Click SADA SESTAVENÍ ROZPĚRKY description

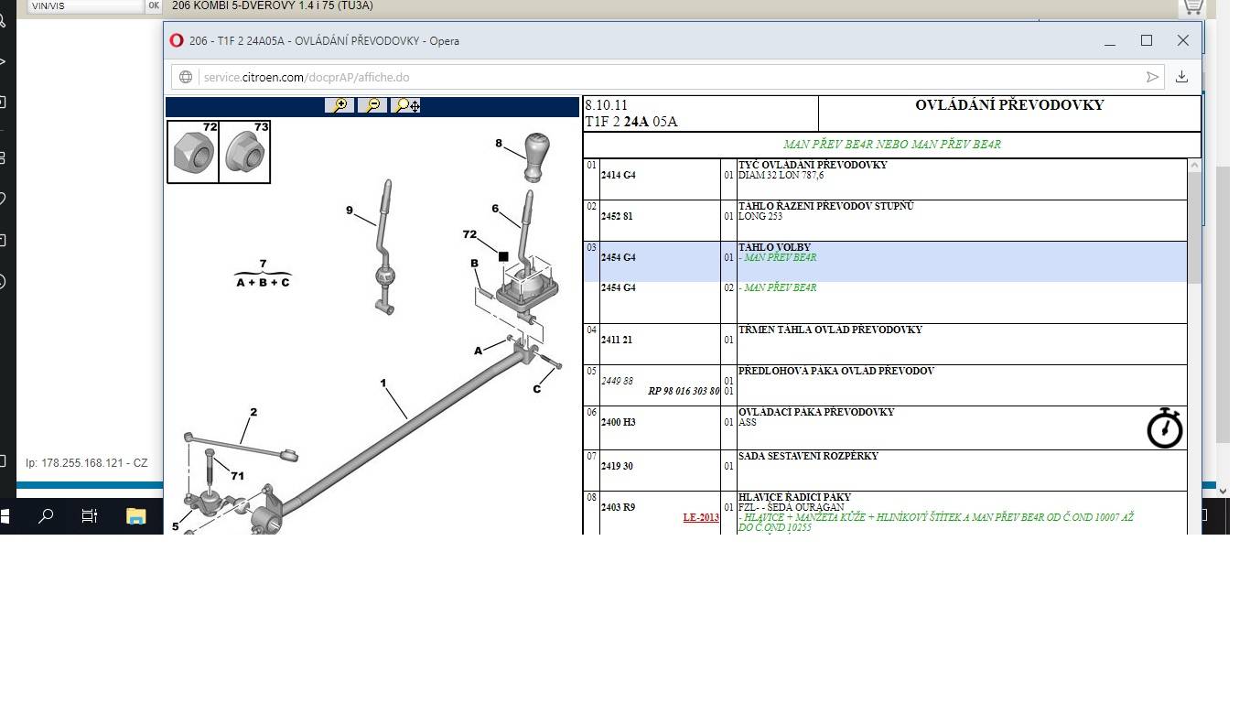[x=808, y=456]
